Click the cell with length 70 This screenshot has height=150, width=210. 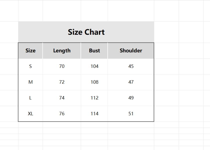pyautogui.click(x=62, y=66)
